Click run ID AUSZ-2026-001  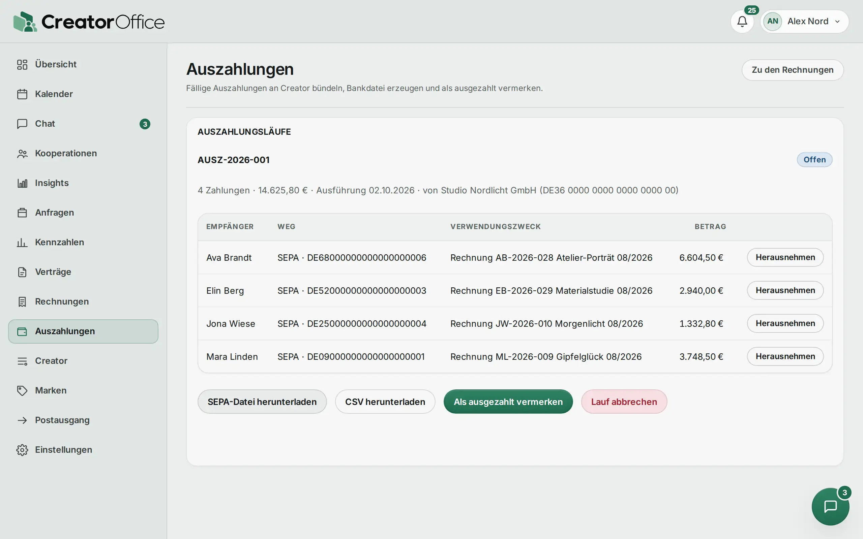tap(234, 160)
